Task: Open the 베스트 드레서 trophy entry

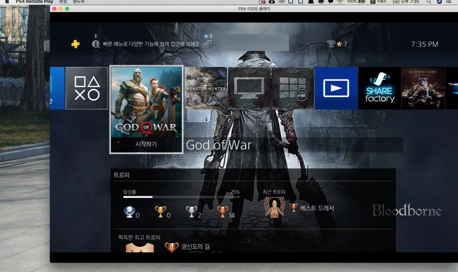Action: [x=312, y=208]
